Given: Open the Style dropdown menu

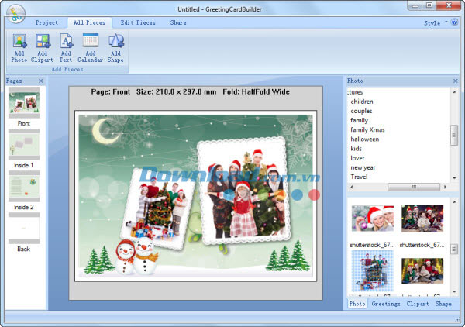Looking at the screenshot, I should (x=434, y=23).
